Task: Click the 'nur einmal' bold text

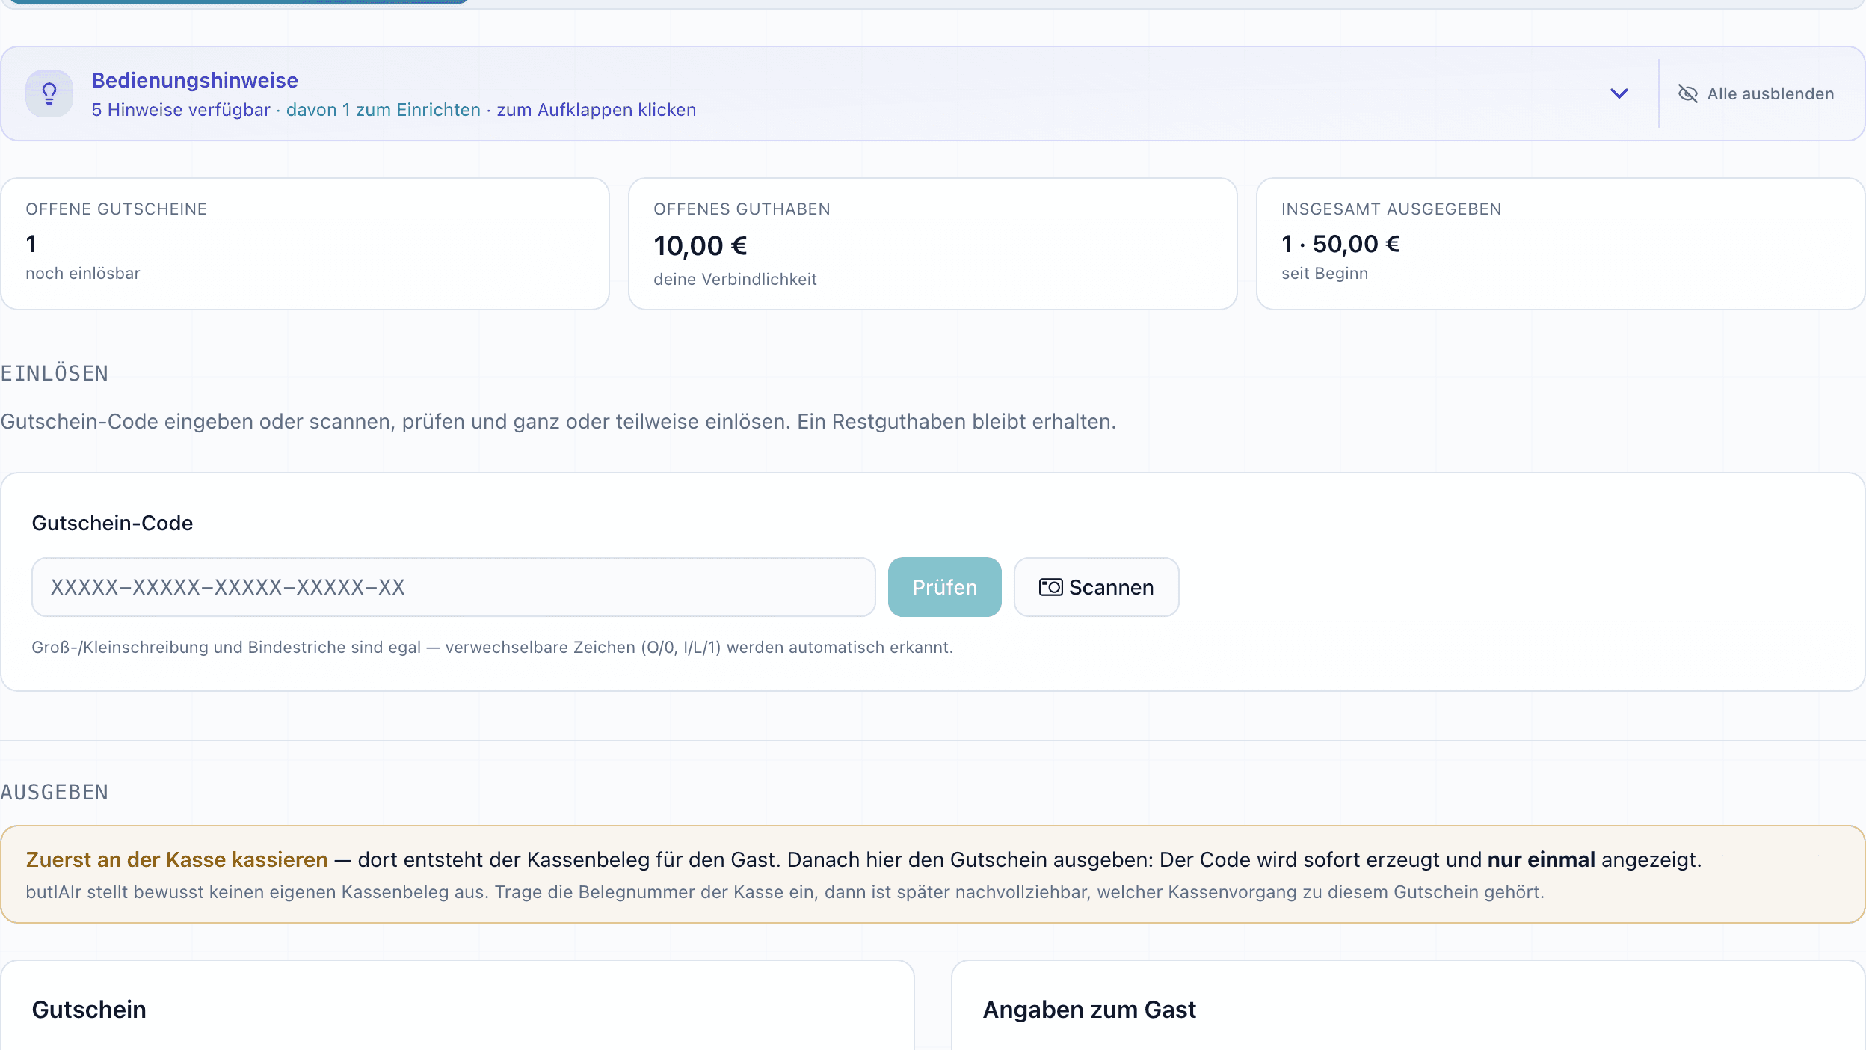Action: (1542, 860)
